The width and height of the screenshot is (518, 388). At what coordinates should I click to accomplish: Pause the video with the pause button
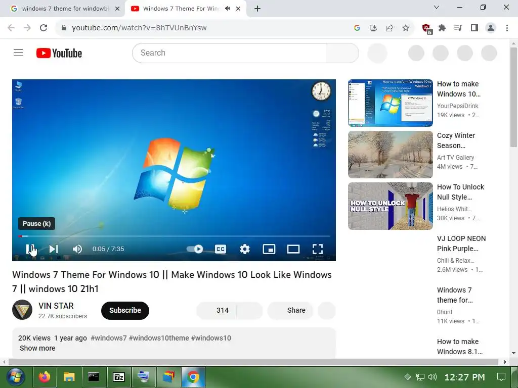pos(30,249)
